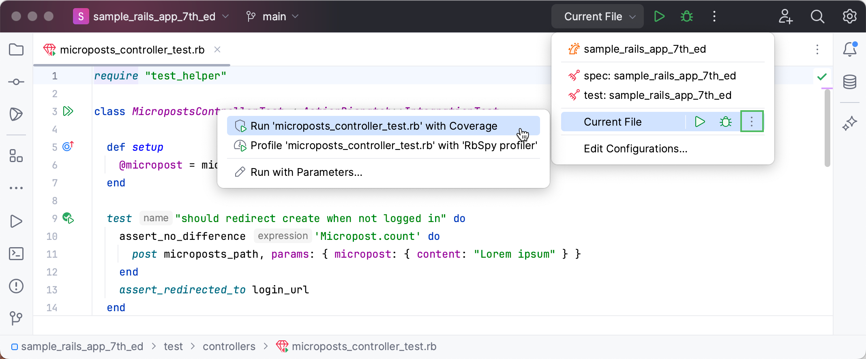Screen dimensions: 866x359
Task: Click the debug bug icon in toolbar
Action: click(686, 17)
